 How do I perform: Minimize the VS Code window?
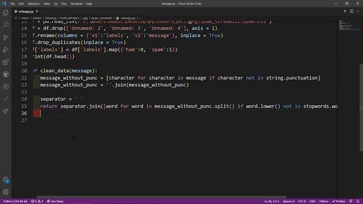(336, 3)
